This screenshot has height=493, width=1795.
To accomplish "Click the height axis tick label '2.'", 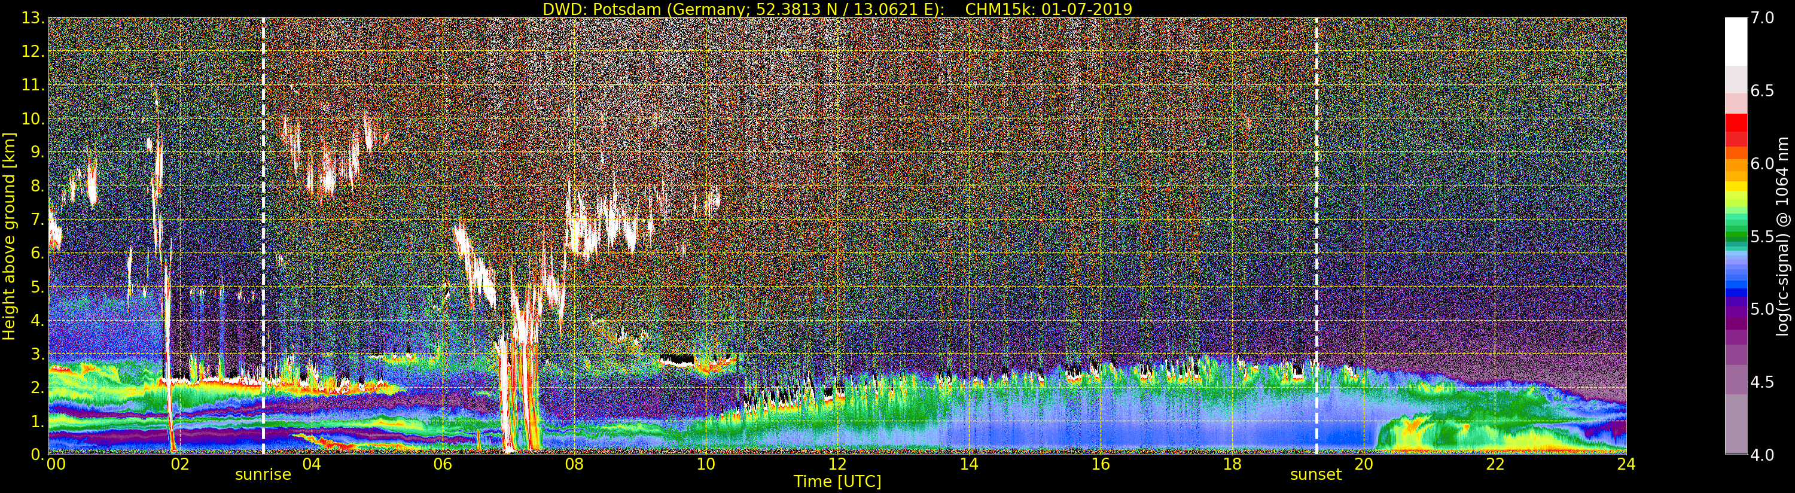I will tap(38, 388).
